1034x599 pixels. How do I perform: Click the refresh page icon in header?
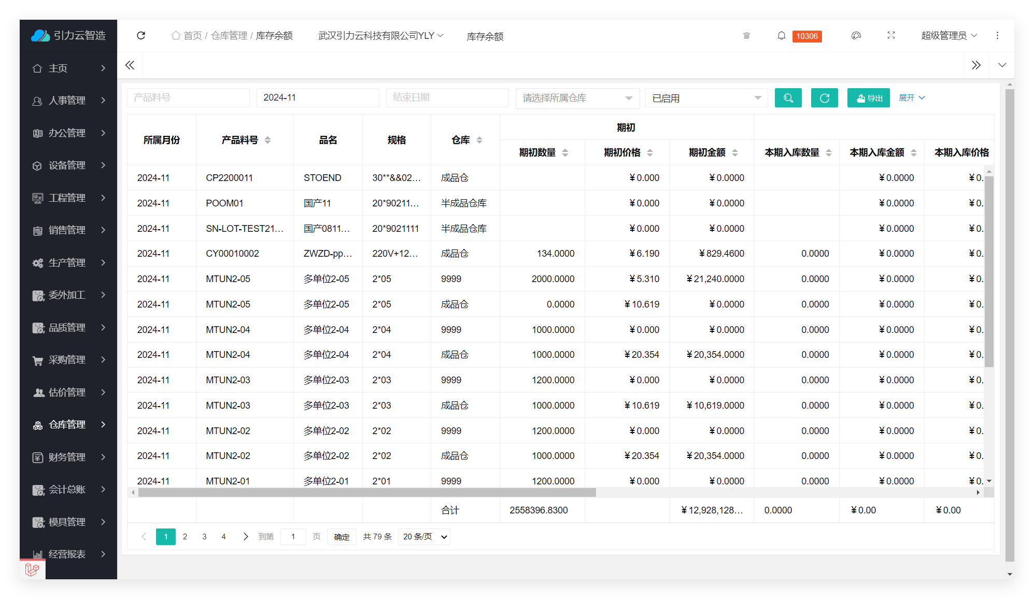click(x=141, y=35)
